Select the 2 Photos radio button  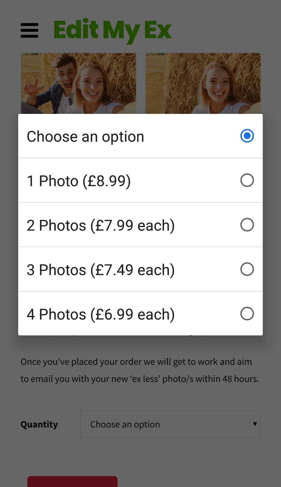247,225
